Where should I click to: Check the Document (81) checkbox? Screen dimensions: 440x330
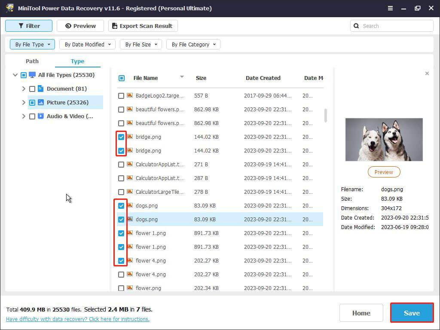point(32,89)
